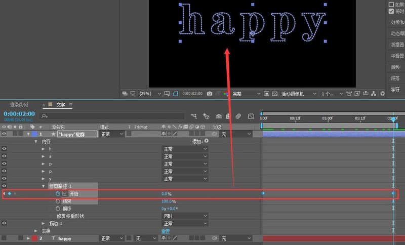Collapse the 修剪路径 1 group
Screen dimensions: 405x245
click(44, 186)
